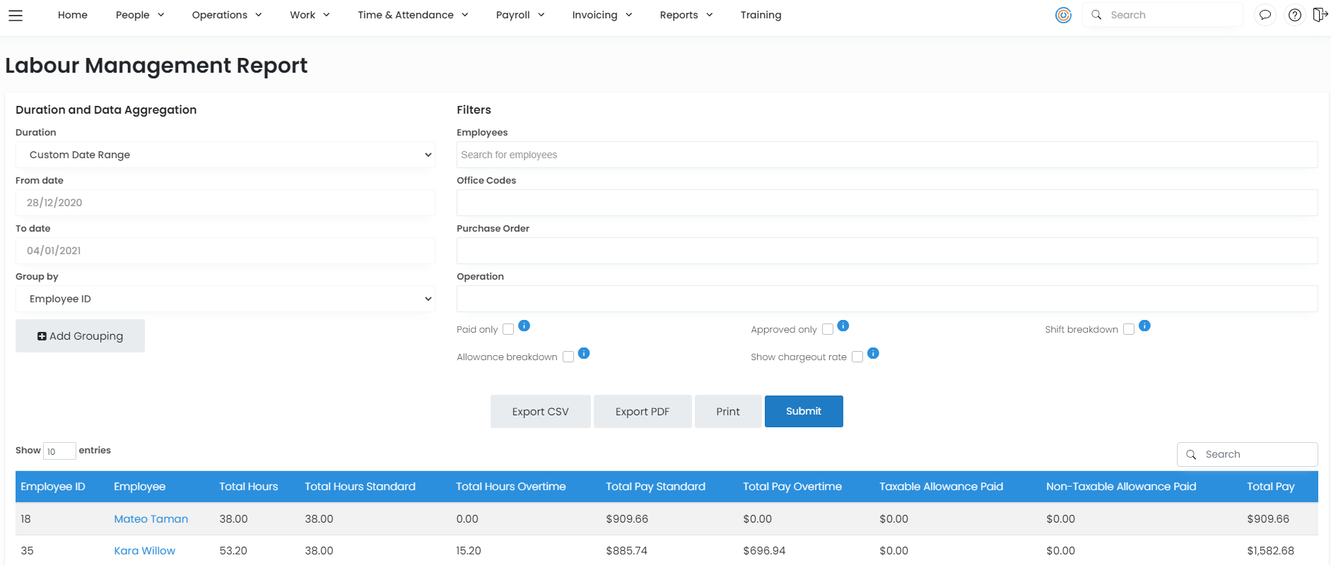Open the chat bubble icon

(1265, 15)
